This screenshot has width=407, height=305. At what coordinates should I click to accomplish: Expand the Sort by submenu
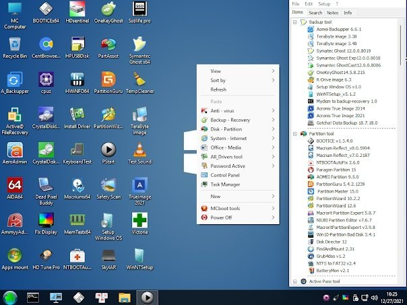238,80
